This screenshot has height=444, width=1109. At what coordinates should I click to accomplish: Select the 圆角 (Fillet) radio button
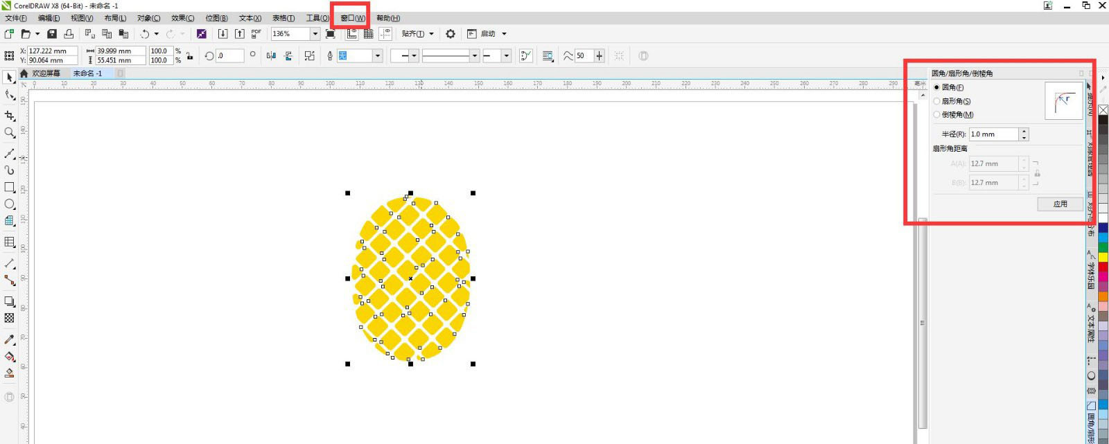pyautogui.click(x=937, y=87)
